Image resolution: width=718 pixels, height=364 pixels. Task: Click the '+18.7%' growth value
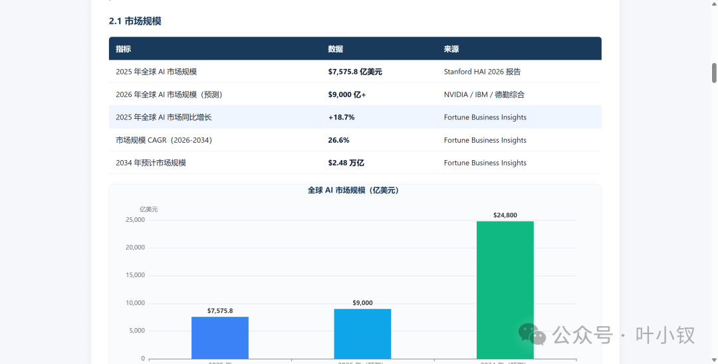(x=342, y=118)
